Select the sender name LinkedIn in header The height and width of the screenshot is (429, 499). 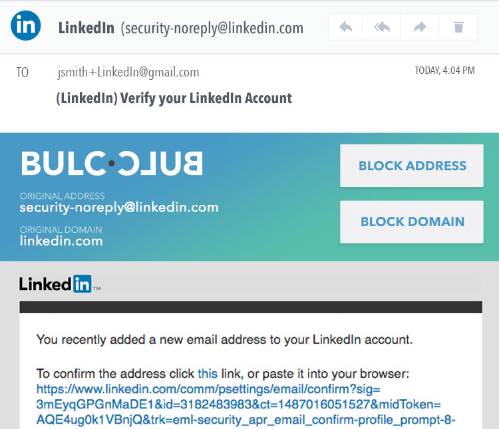pyautogui.click(x=86, y=28)
